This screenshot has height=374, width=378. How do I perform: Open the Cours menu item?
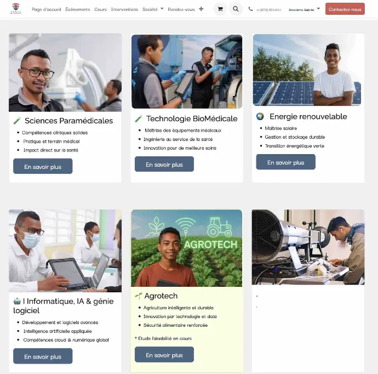[101, 9]
